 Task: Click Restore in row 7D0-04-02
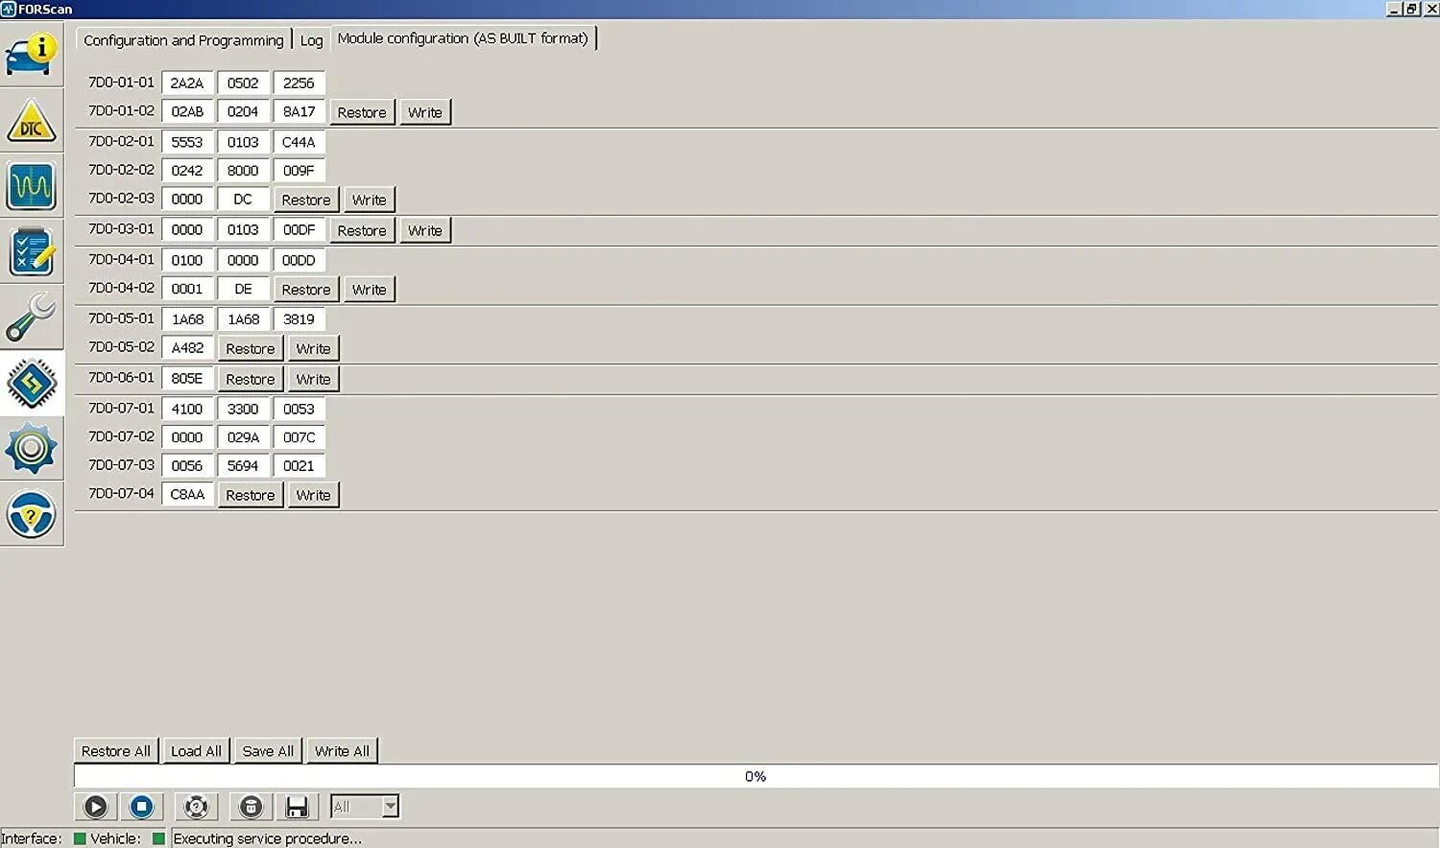[306, 290]
